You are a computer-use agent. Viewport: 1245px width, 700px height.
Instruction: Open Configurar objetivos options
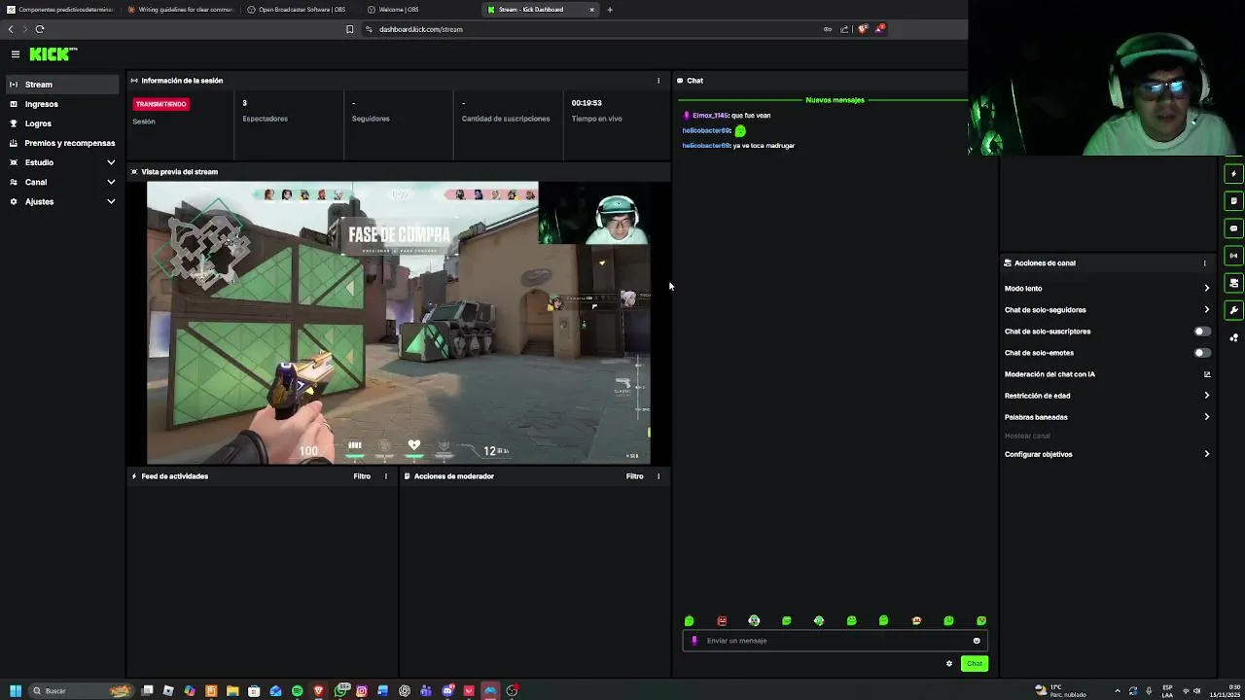pos(1107,454)
